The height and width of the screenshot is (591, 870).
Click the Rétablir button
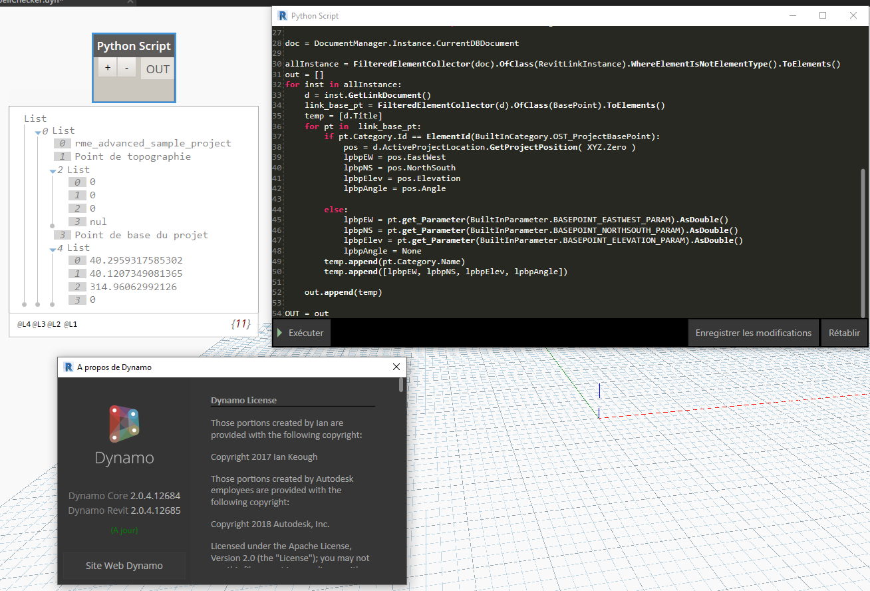coord(844,333)
